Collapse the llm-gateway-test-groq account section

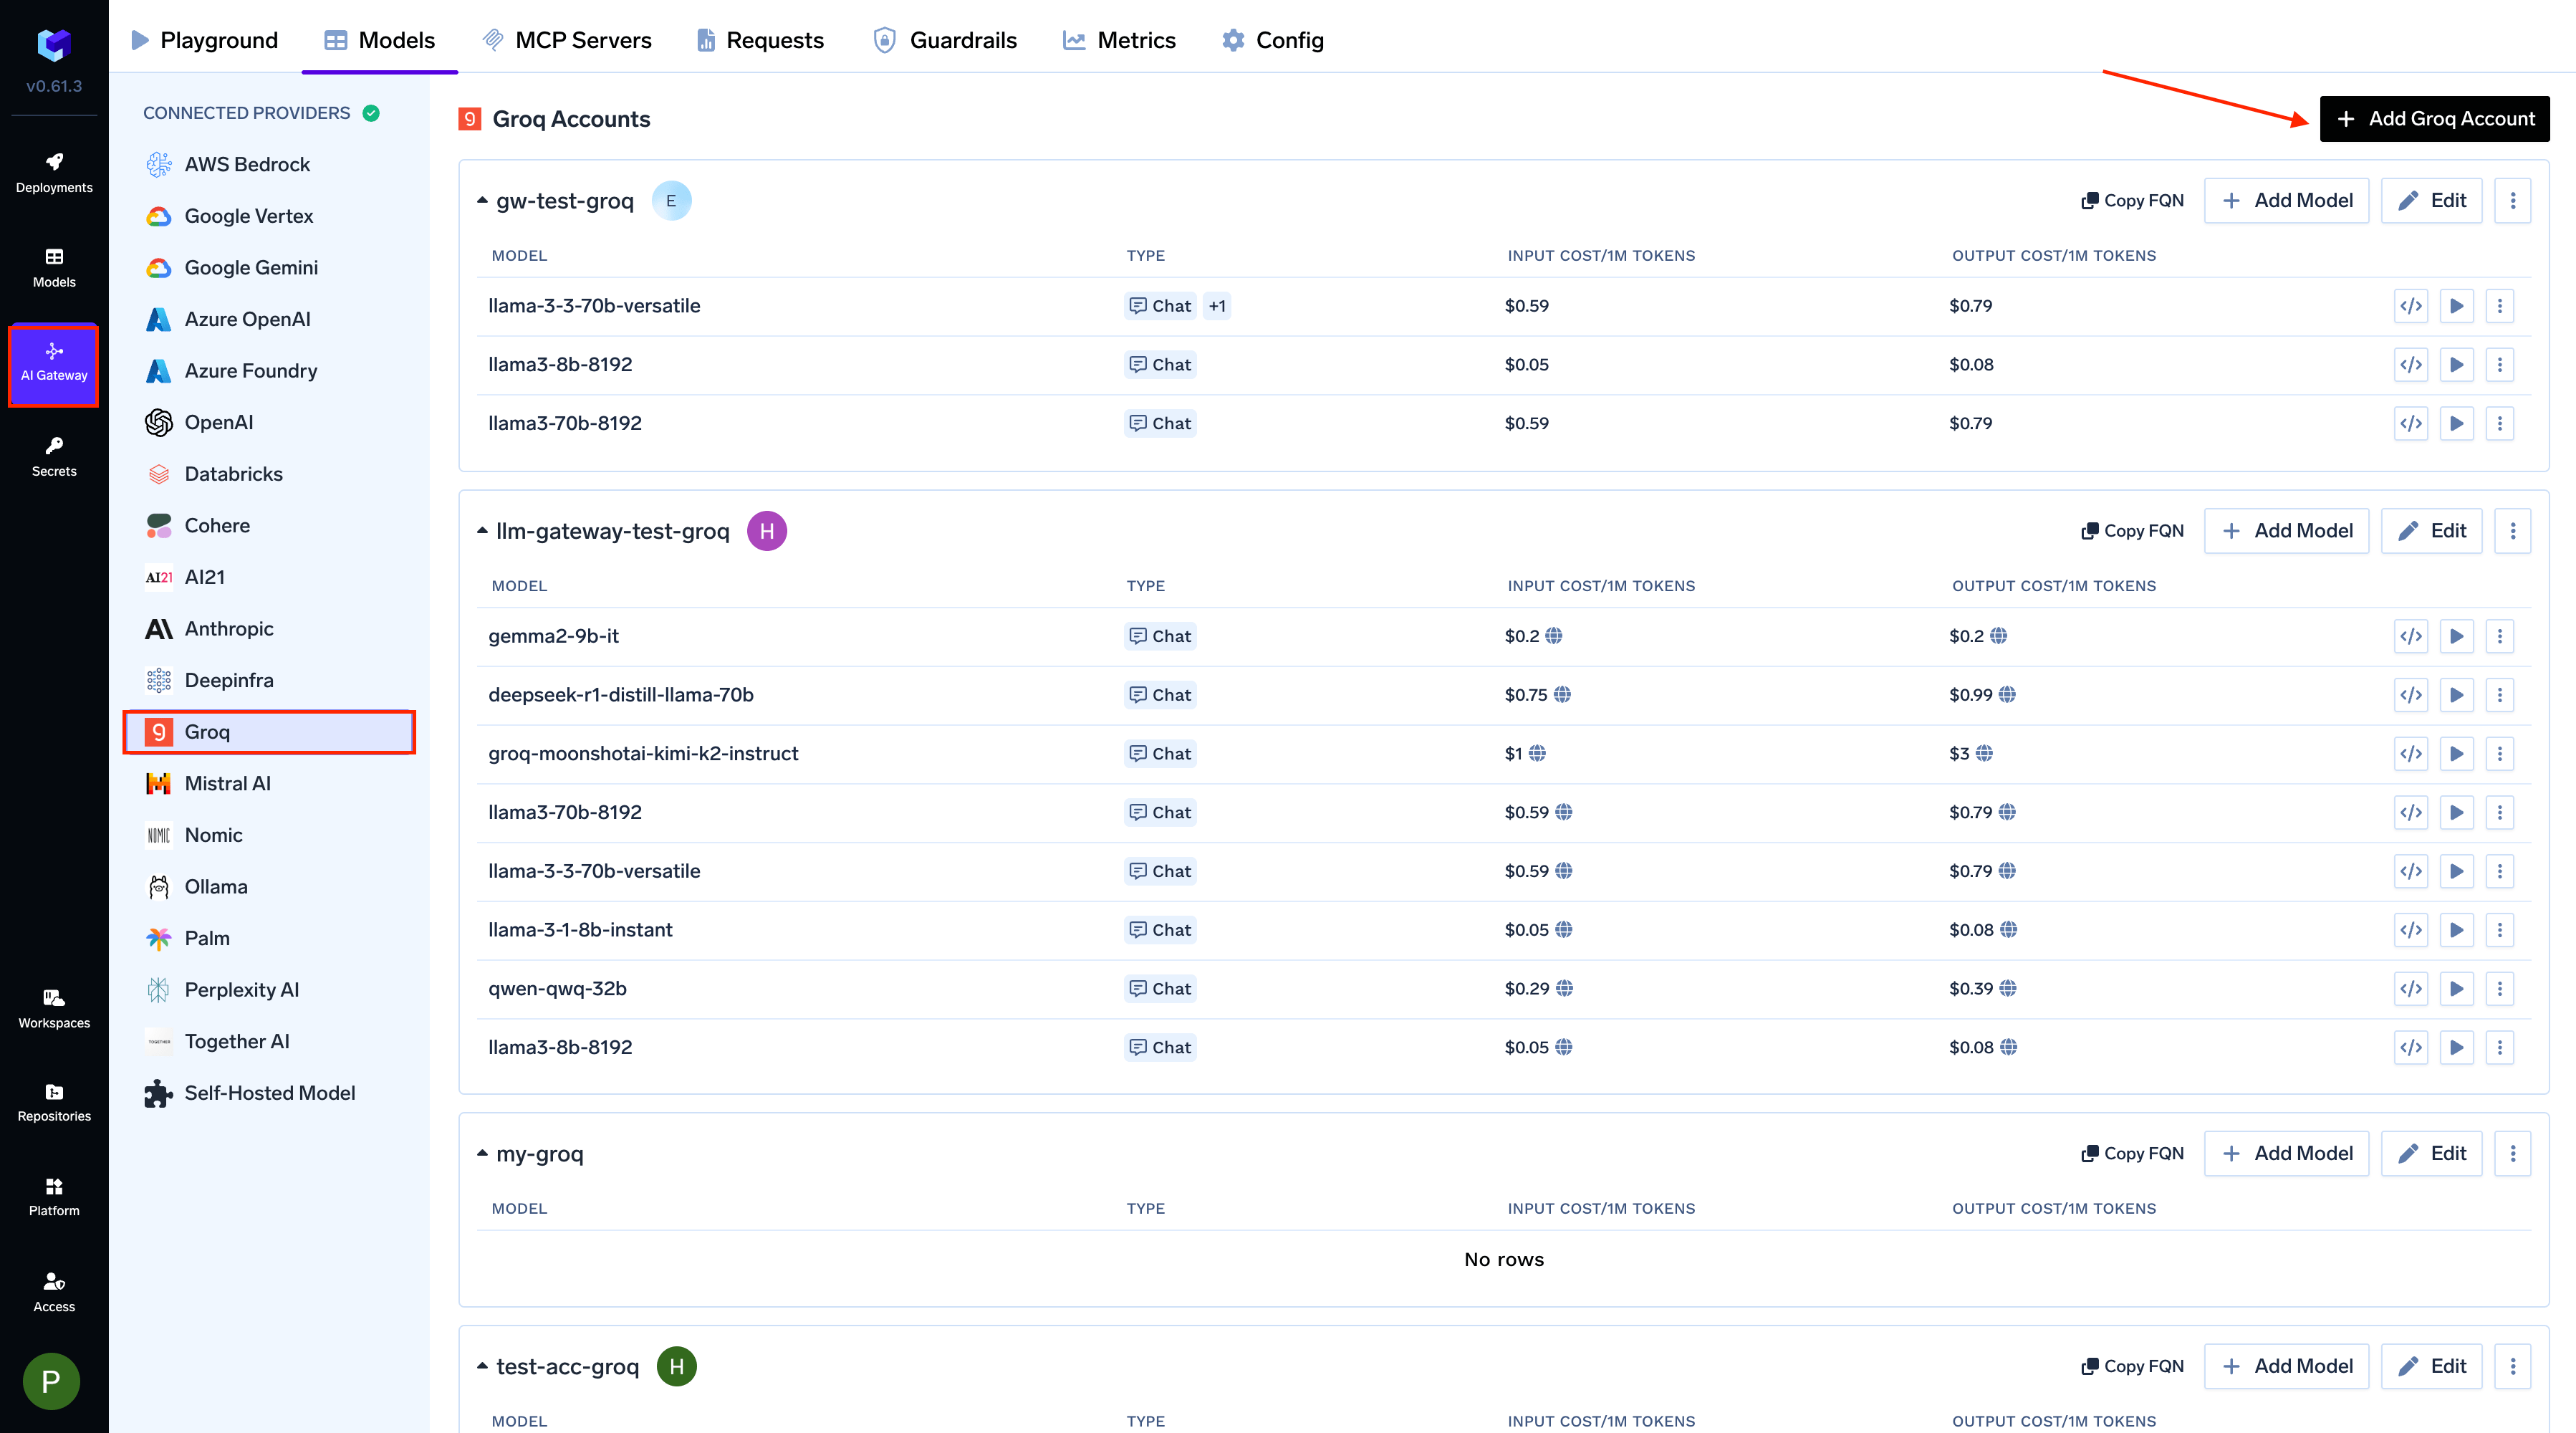[482, 531]
